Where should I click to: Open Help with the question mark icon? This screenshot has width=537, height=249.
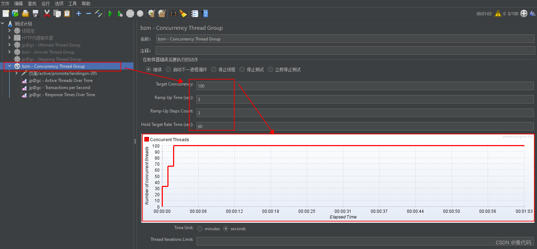click(x=205, y=13)
